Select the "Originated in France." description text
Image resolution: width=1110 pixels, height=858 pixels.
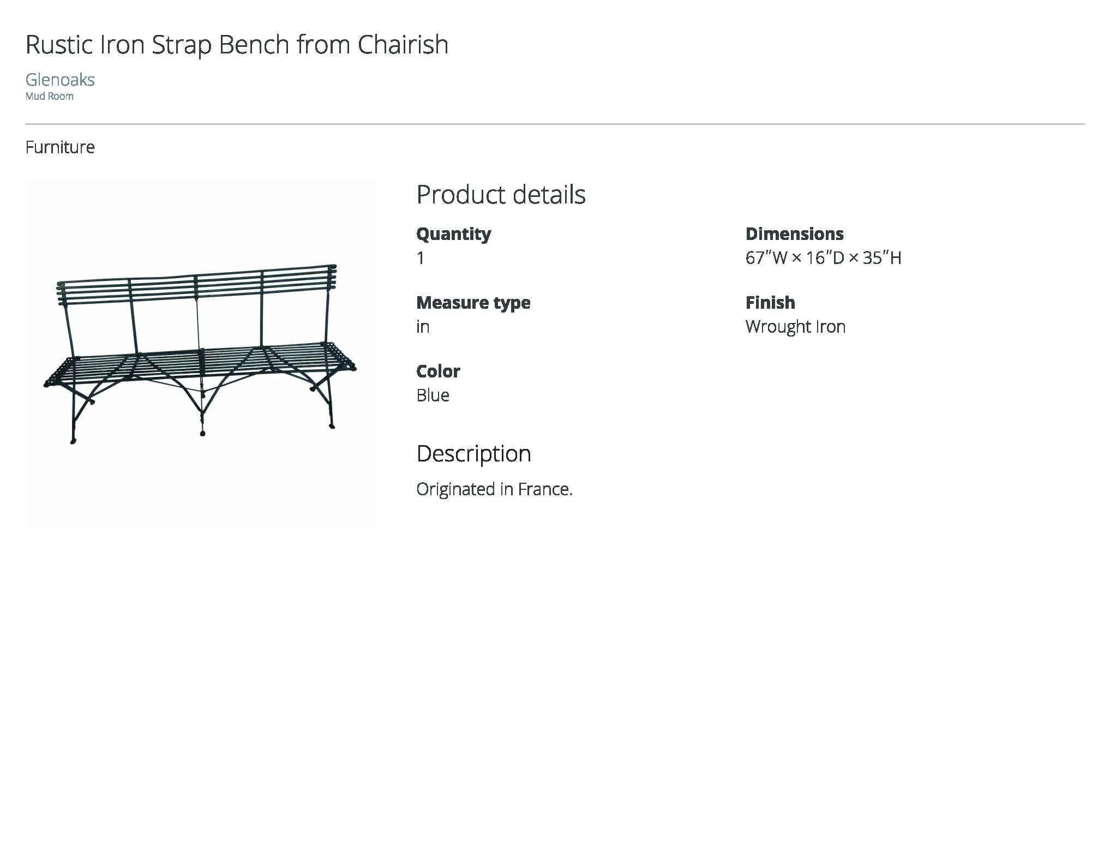(x=494, y=489)
